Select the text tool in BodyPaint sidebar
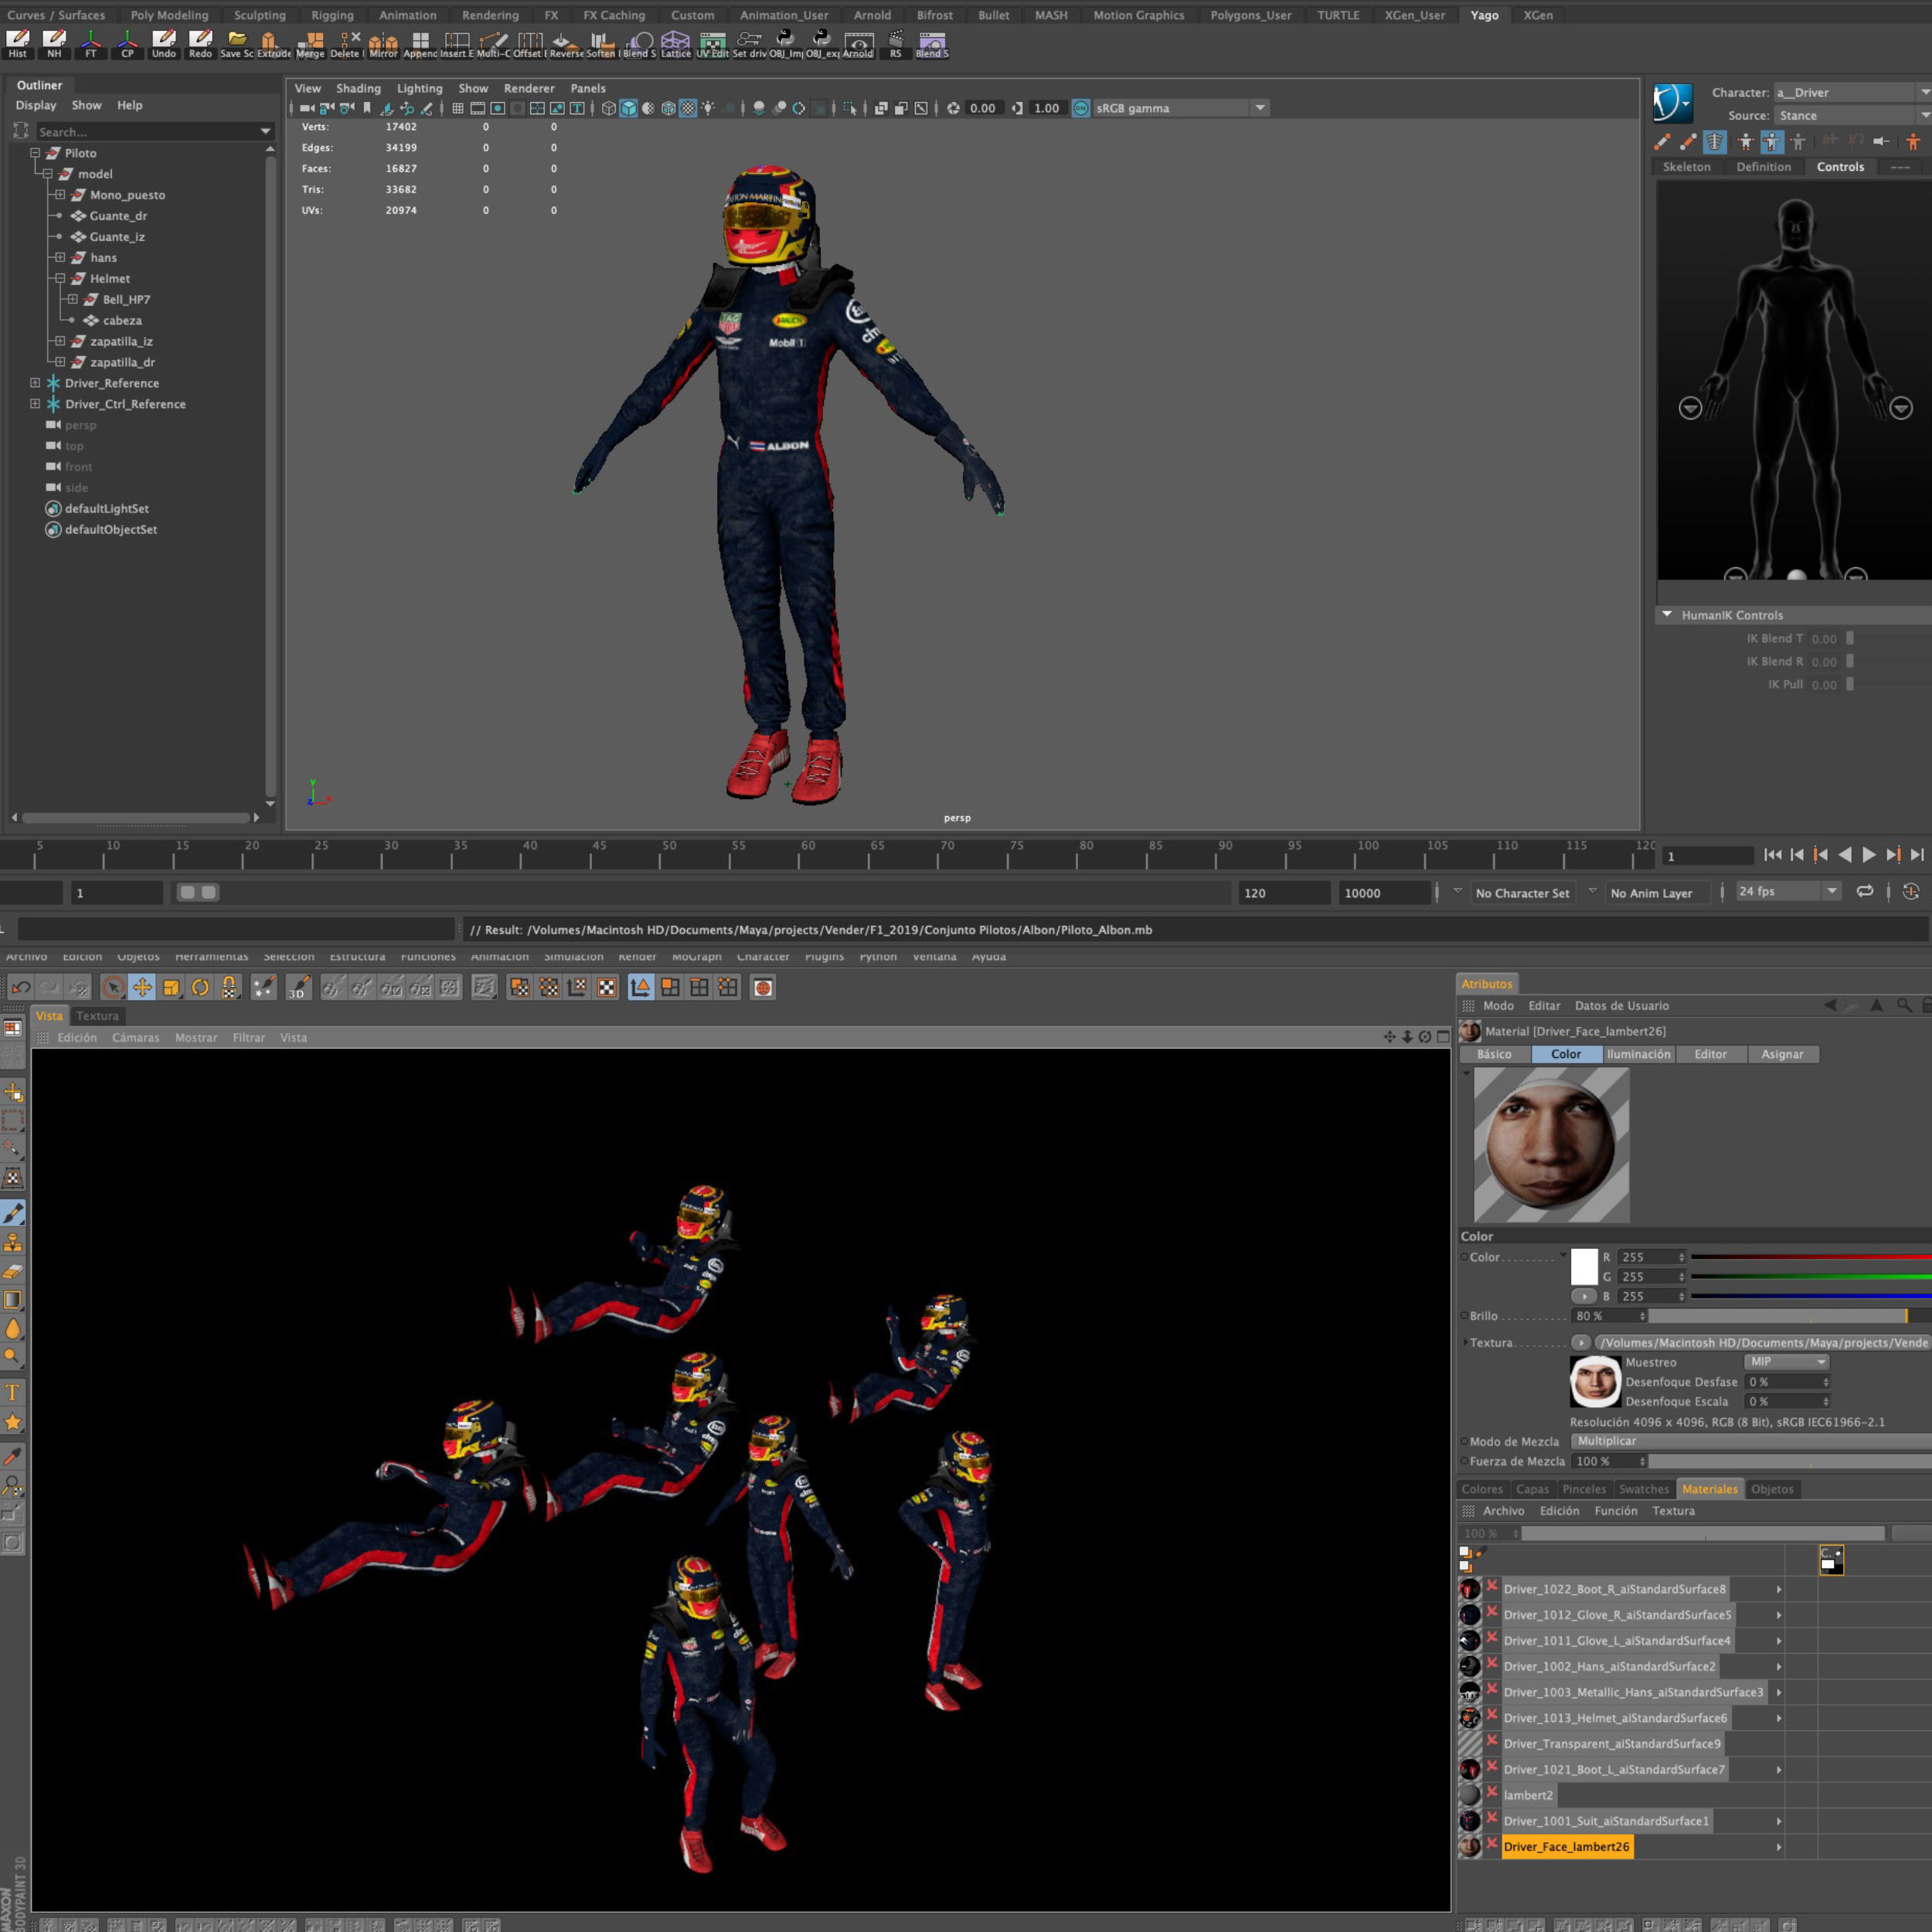Screen dimensions: 1932x1932 (13, 1392)
